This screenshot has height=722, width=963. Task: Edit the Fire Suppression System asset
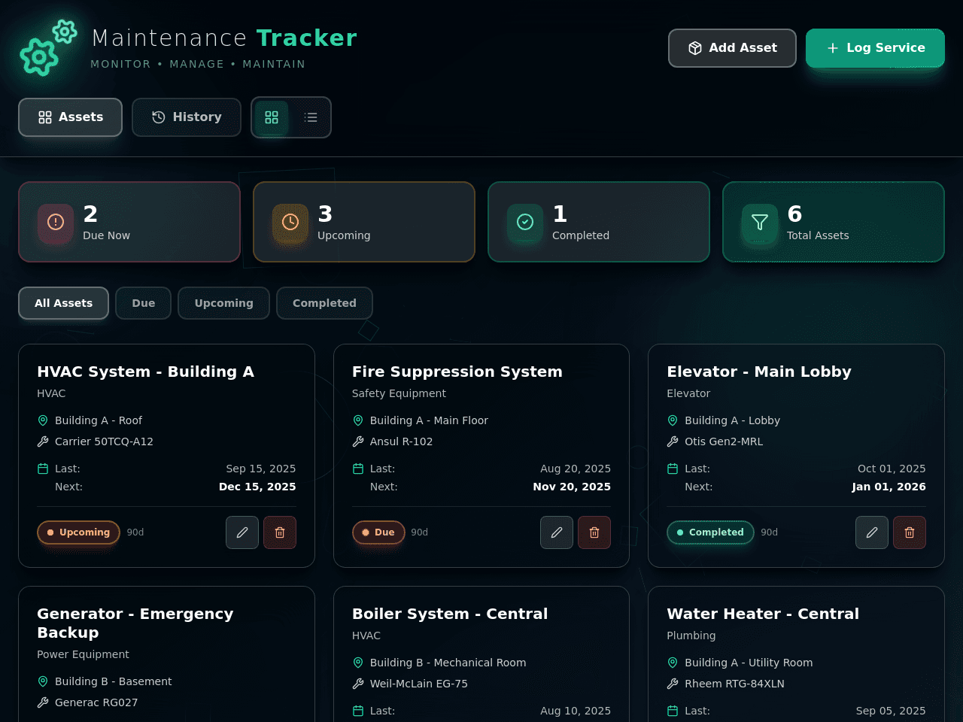point(557,532)
